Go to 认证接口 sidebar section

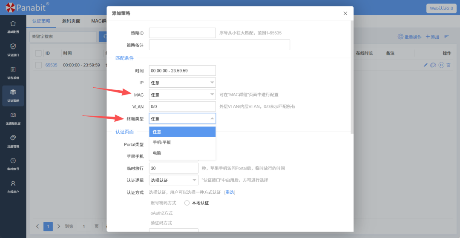(x=13, y=49)
